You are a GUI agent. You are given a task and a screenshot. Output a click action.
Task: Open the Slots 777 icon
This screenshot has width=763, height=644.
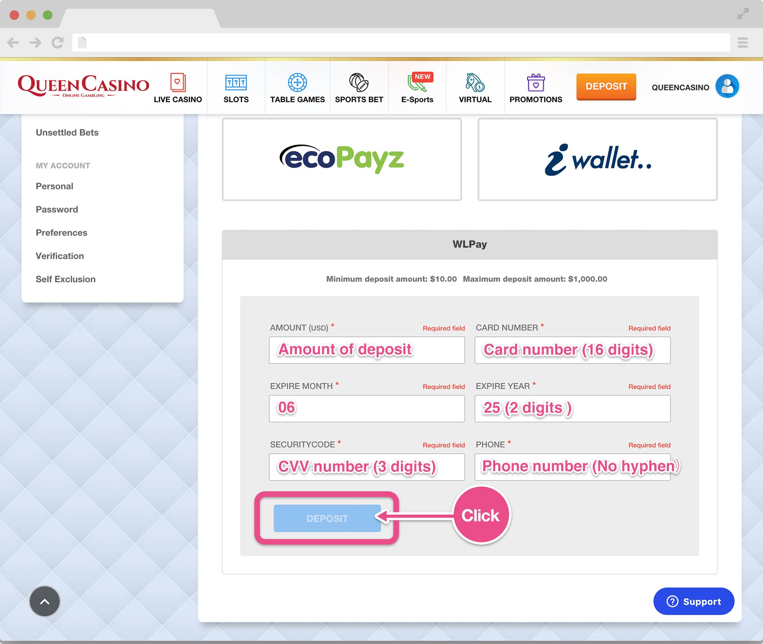pos(236,82)
